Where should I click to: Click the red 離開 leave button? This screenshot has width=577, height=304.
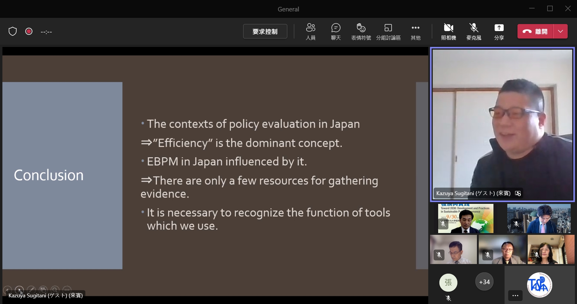click(x=535, y=31)
